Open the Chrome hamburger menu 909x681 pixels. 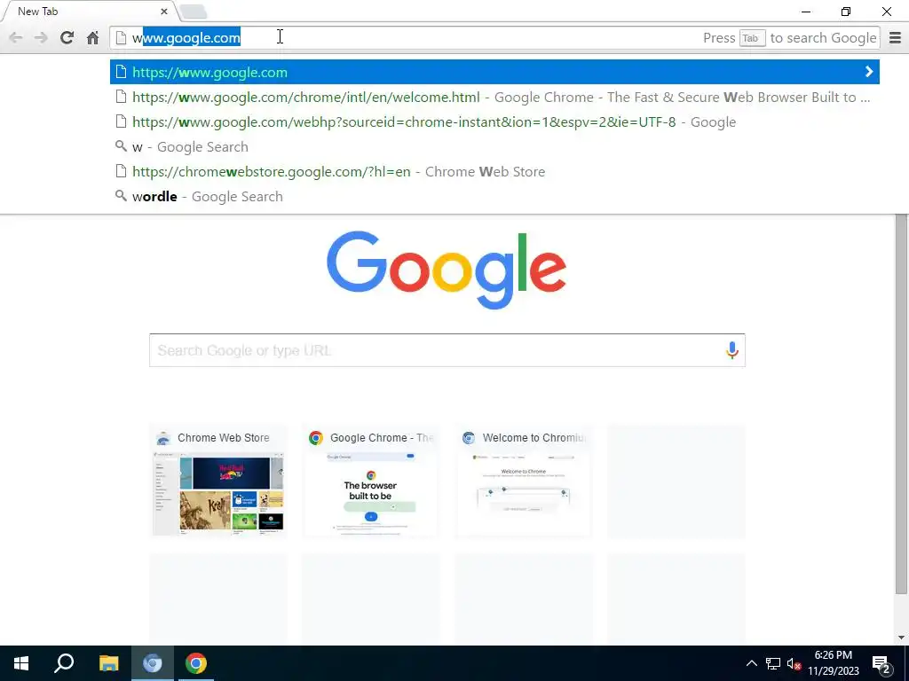point(895,38)
